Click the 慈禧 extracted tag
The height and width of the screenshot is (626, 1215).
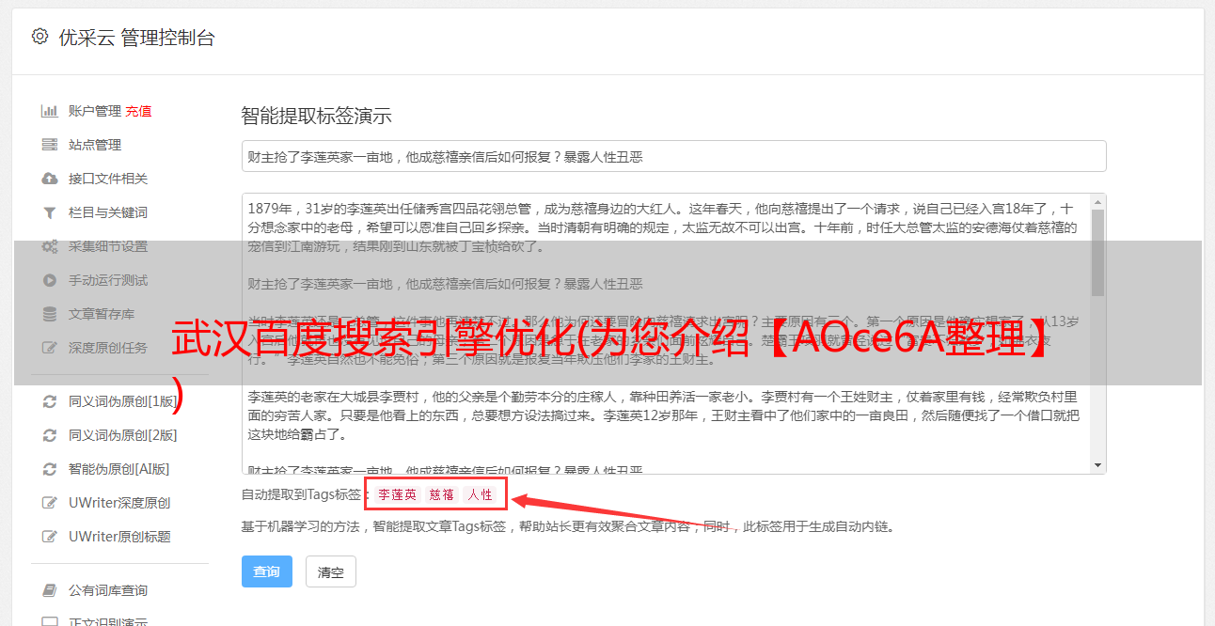442,494
